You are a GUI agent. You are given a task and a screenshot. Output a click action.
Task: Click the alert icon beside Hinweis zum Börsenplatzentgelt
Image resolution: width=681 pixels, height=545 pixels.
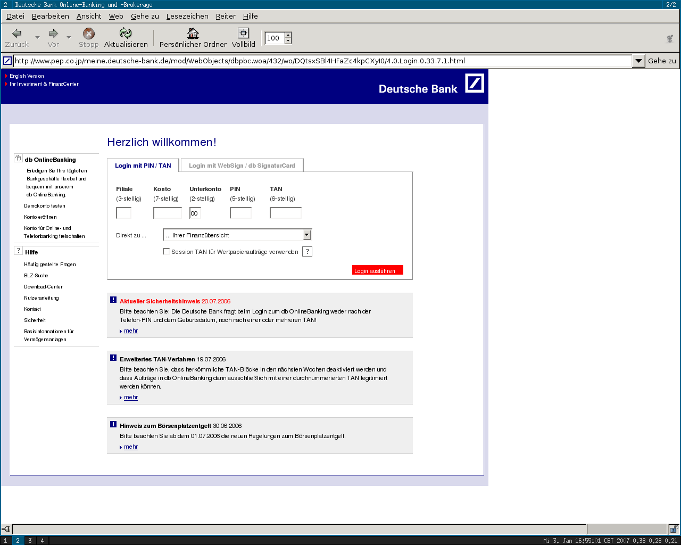(x=113, y=424)
